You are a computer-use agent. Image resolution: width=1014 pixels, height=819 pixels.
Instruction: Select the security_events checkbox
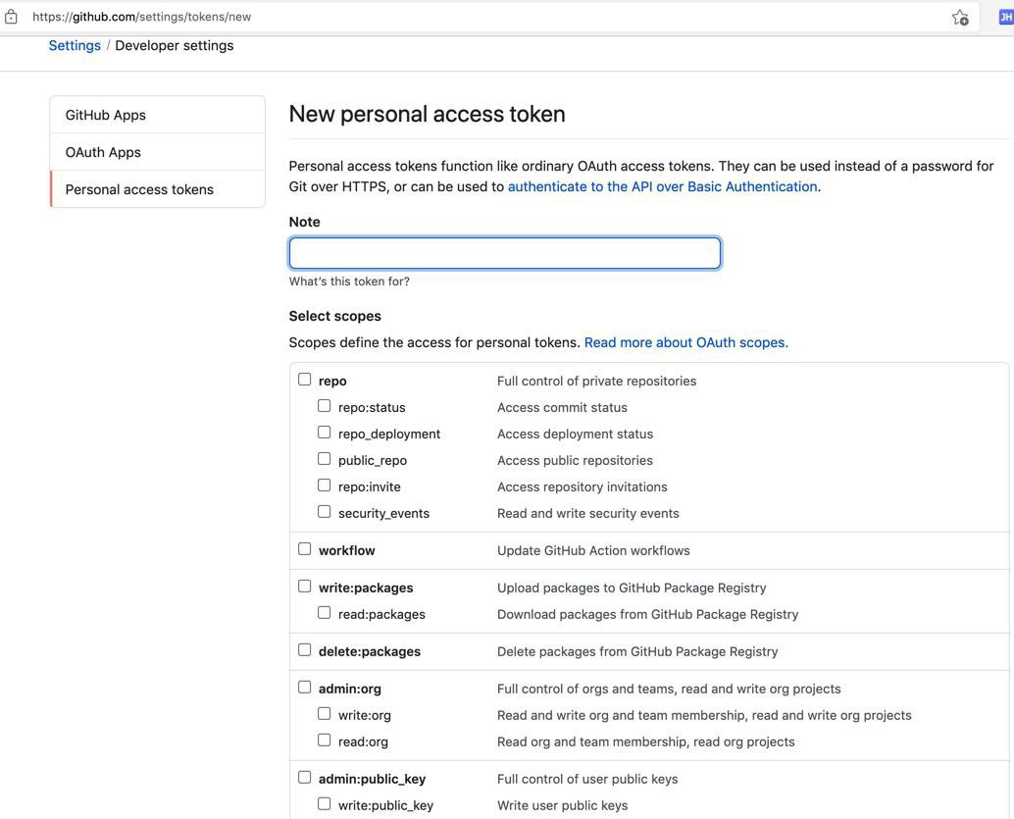click(324, 512)
